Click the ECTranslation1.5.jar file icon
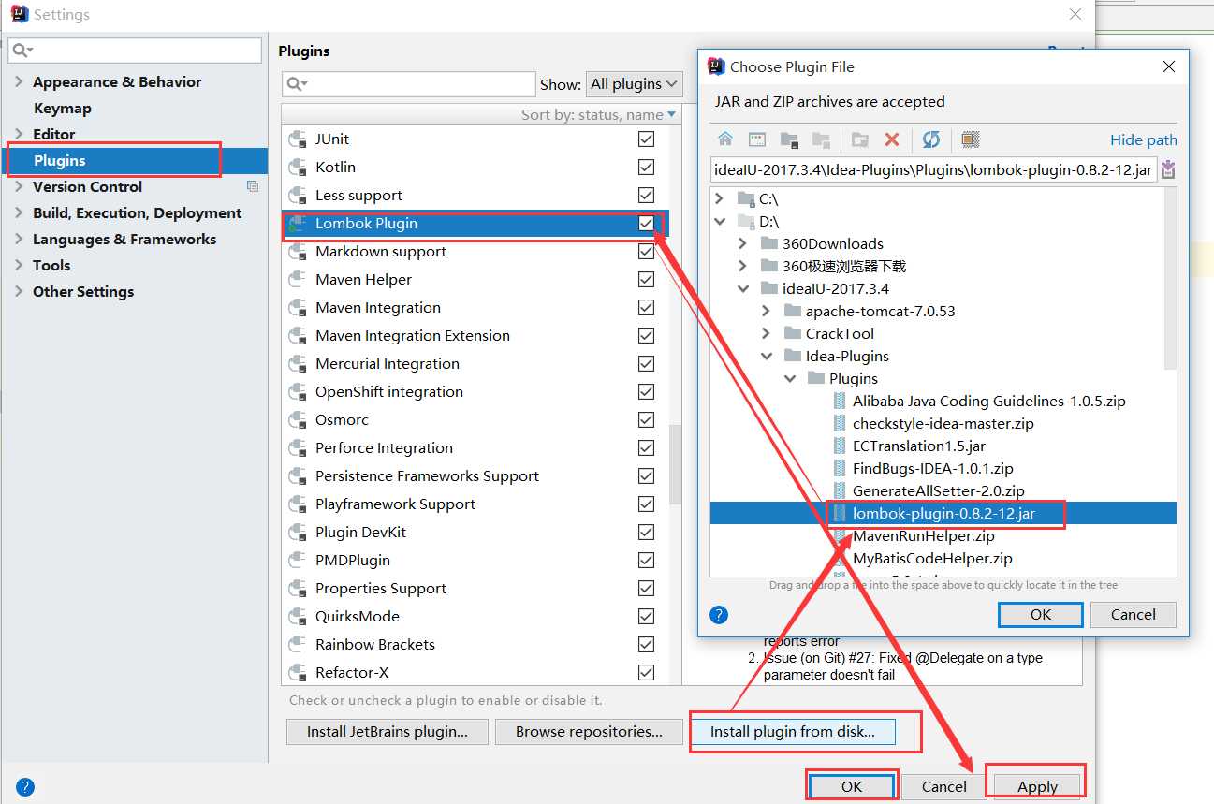1214x804 pixels. pos(840,446)
